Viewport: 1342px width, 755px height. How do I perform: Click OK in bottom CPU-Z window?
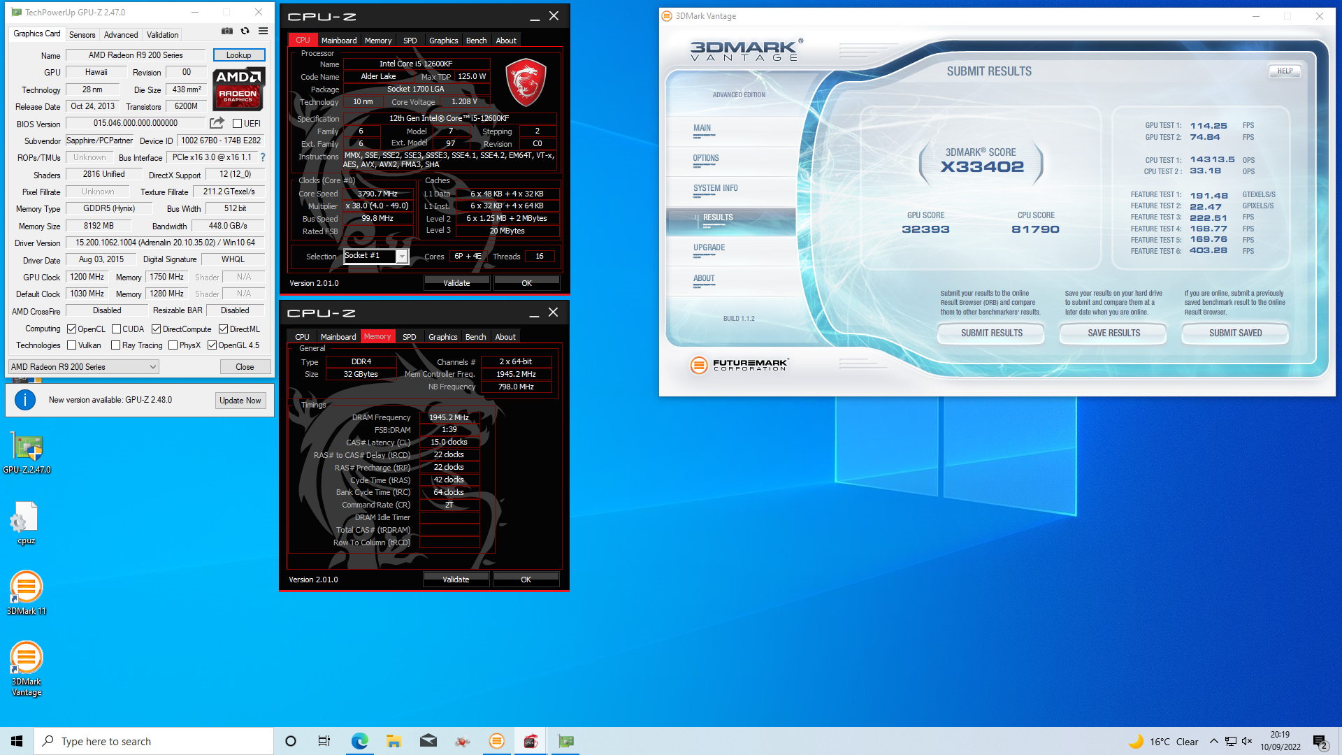[x=526, y=580]
